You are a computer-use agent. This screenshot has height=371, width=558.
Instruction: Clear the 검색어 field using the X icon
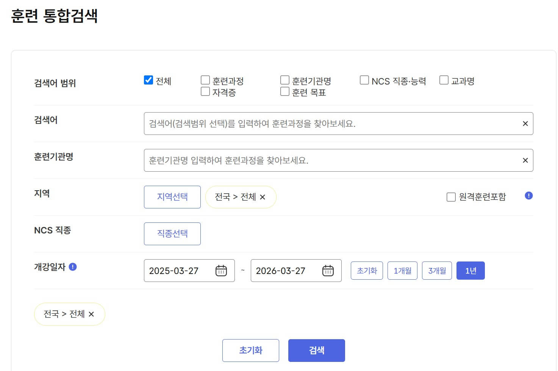525,124
